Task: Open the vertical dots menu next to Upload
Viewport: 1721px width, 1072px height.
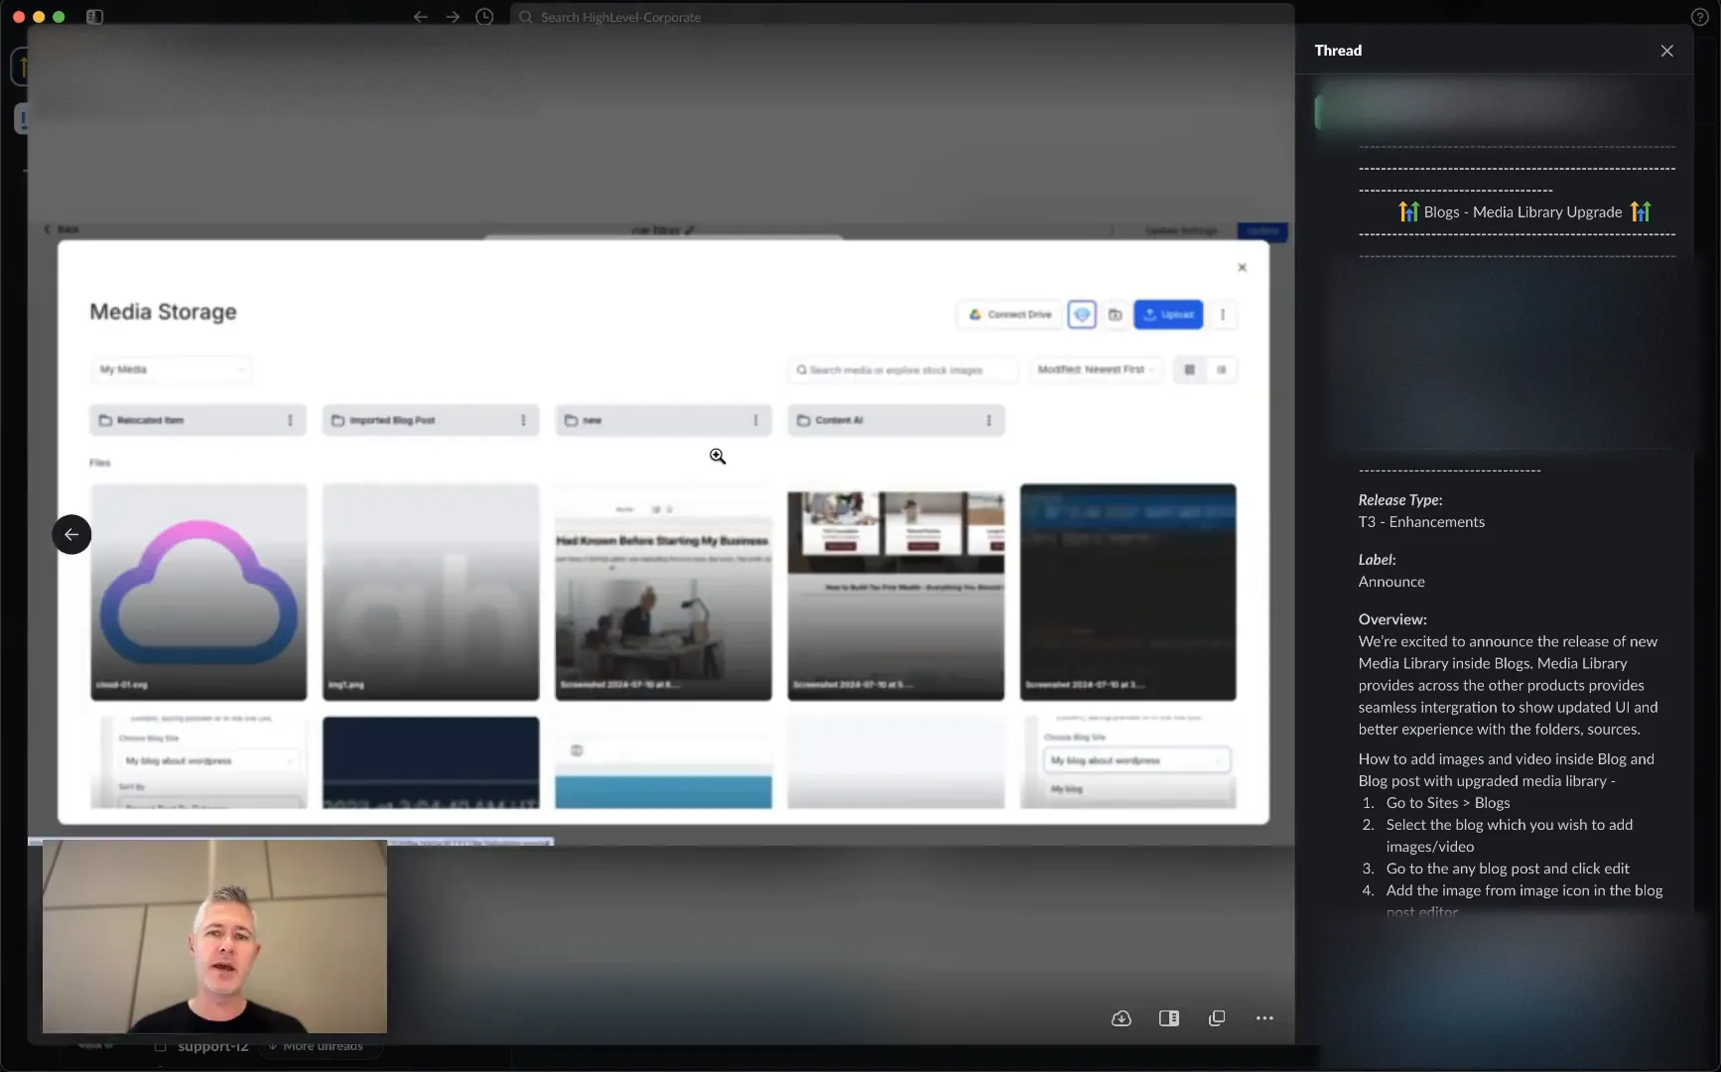Action: click(x=1223, y=315)
